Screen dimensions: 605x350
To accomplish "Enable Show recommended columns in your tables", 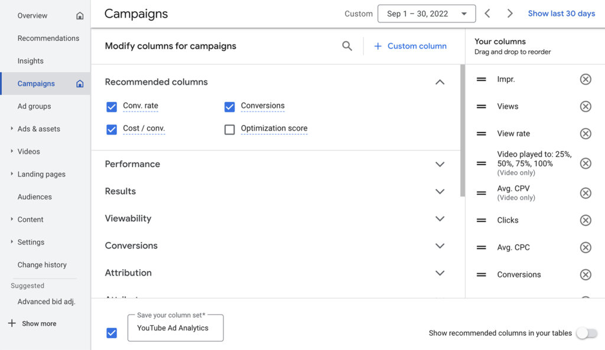I will tap(587, 333).
